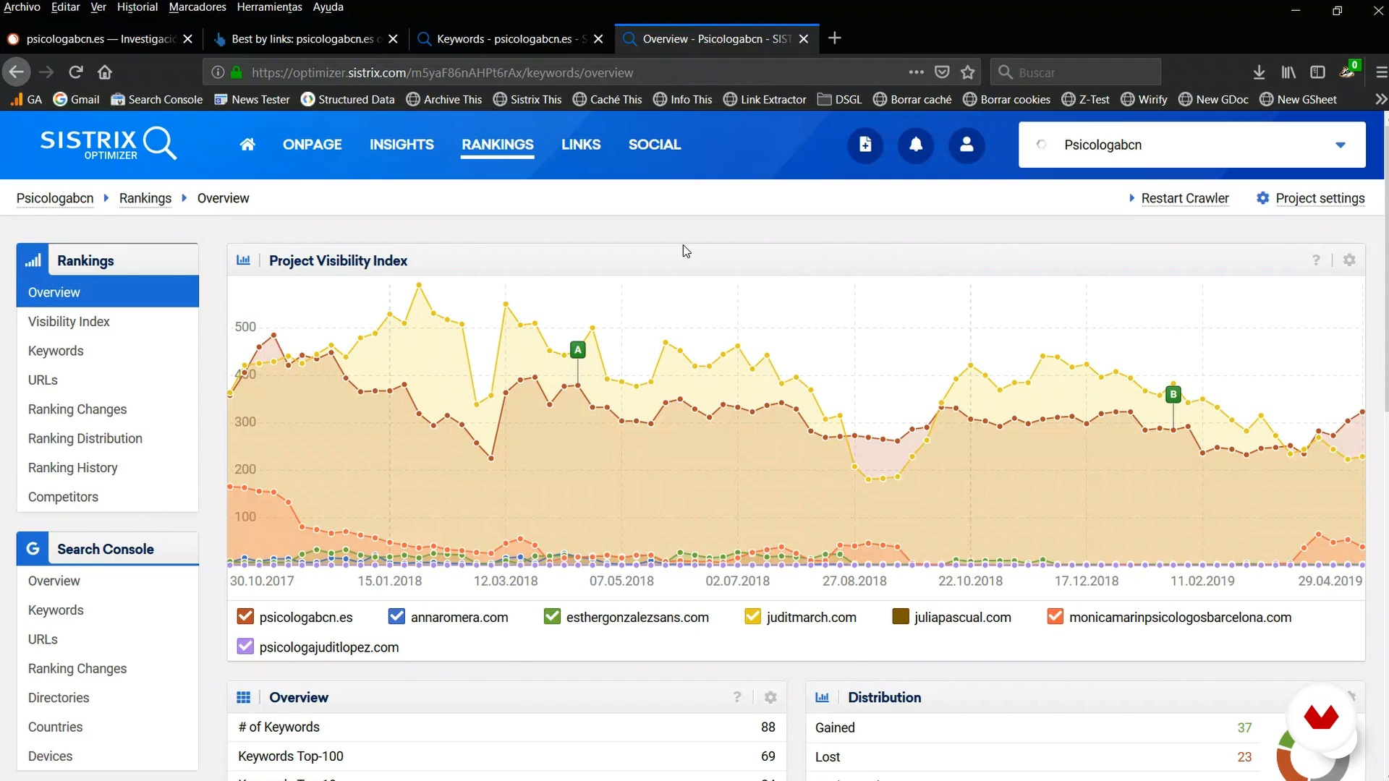
Task: Click the page vertical scrollbar
Action: (1385, 268)
